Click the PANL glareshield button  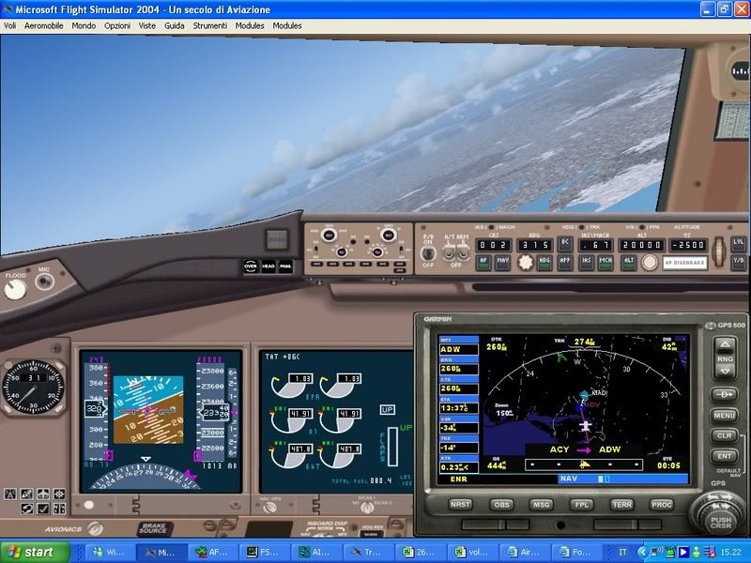click(x=285, y=266)
